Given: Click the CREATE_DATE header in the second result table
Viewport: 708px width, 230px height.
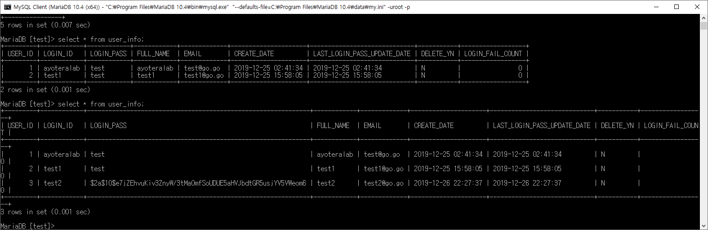Looking at the screenshot, I should coord(434,126).
